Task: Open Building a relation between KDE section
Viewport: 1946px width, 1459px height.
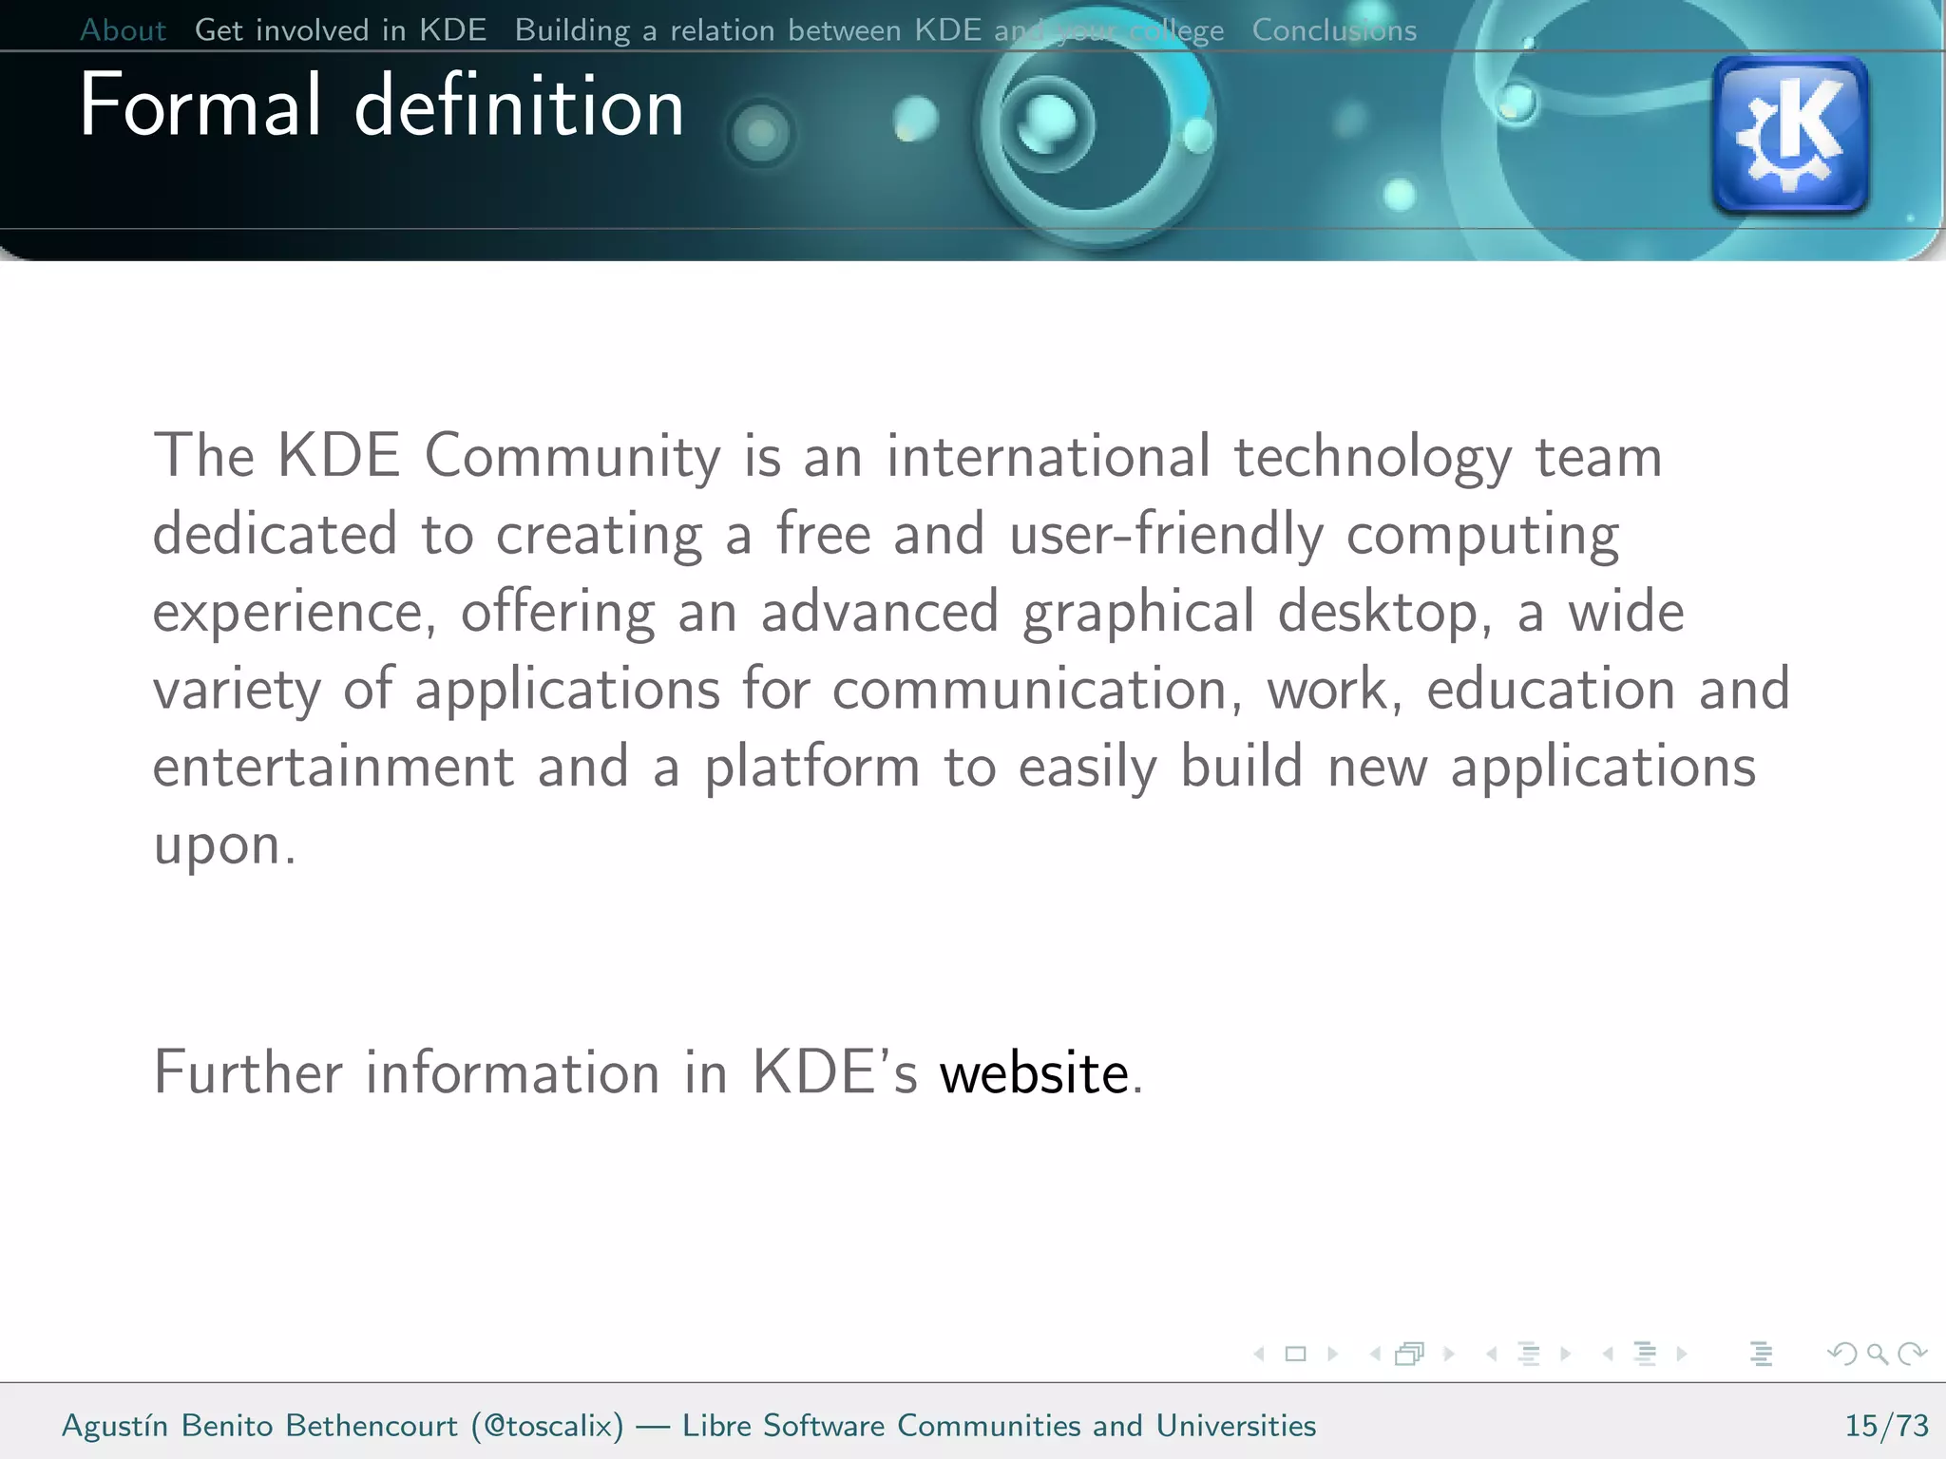Action: tap(869, 30)
